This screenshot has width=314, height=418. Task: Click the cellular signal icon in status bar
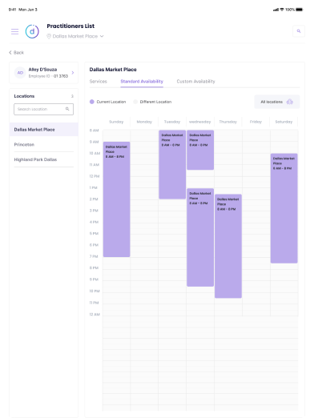[x=276, y=10]
